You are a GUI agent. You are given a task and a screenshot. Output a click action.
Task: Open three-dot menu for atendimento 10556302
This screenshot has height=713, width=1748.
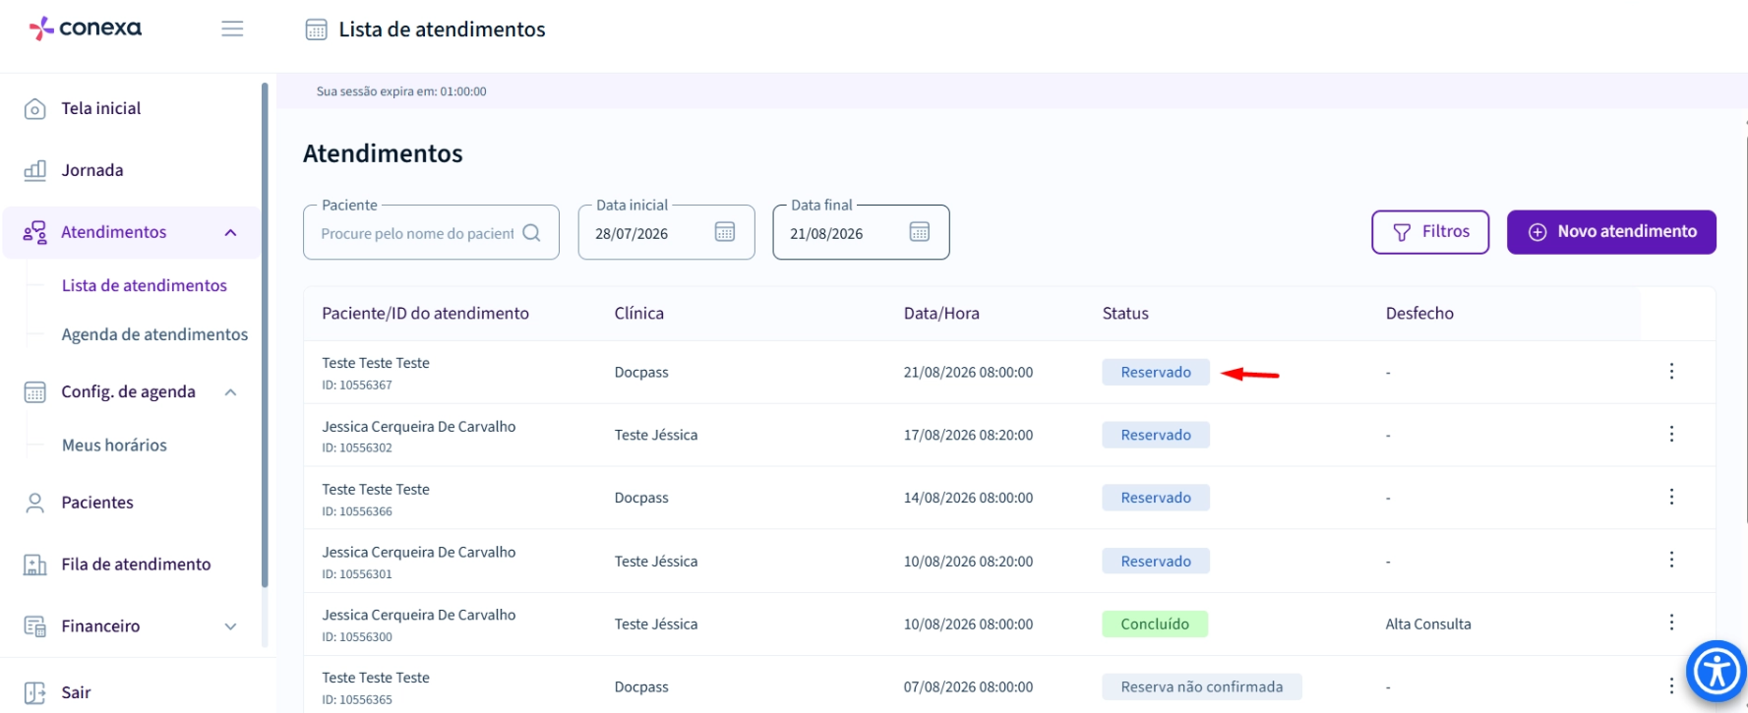(1671, 434)
